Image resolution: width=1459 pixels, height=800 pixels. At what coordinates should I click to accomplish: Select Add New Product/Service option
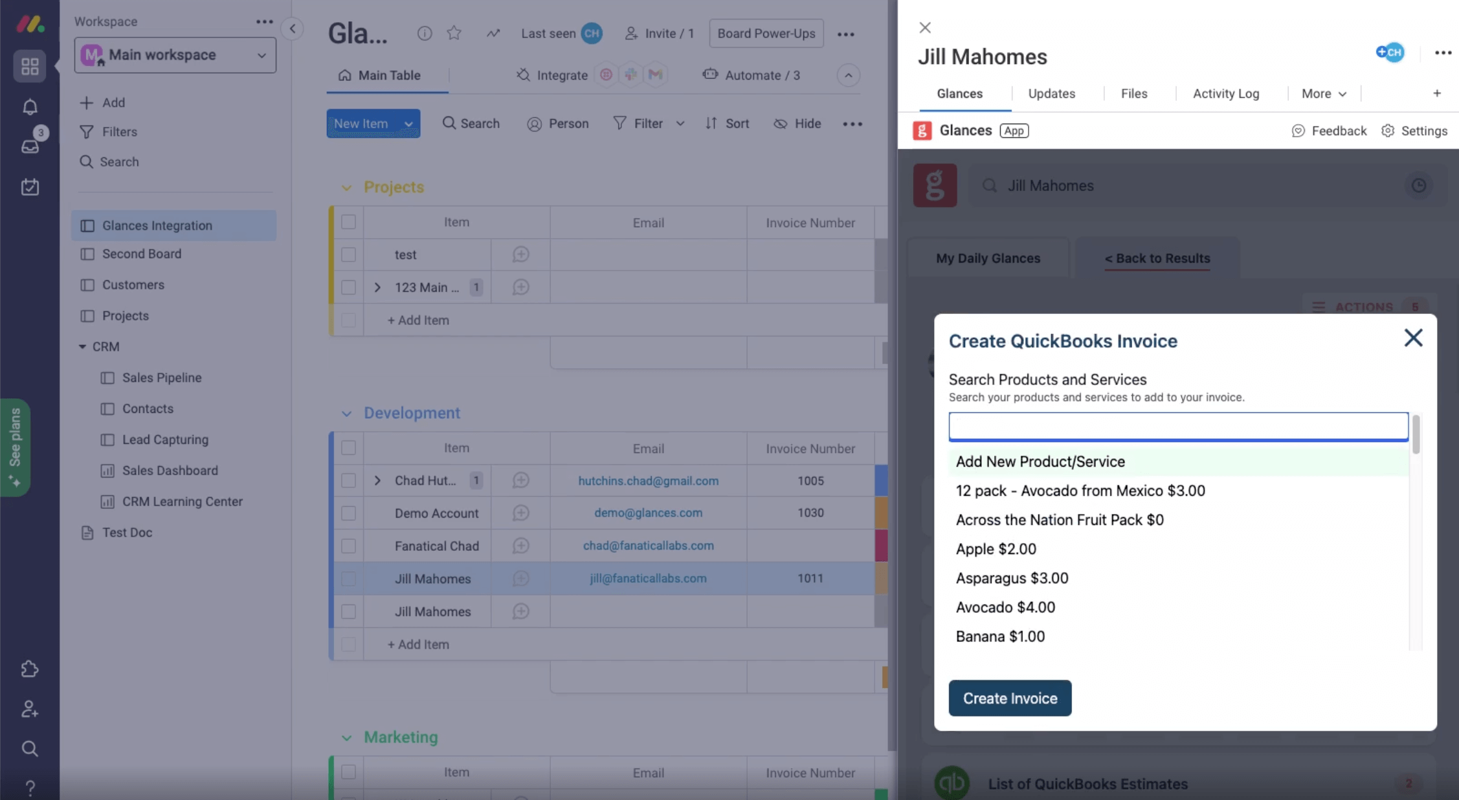pyautogui.click(x=1178, y=461)
